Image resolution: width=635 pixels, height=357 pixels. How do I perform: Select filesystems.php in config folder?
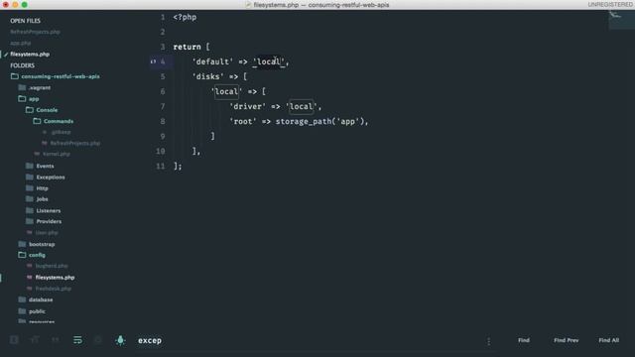point(55,278)
